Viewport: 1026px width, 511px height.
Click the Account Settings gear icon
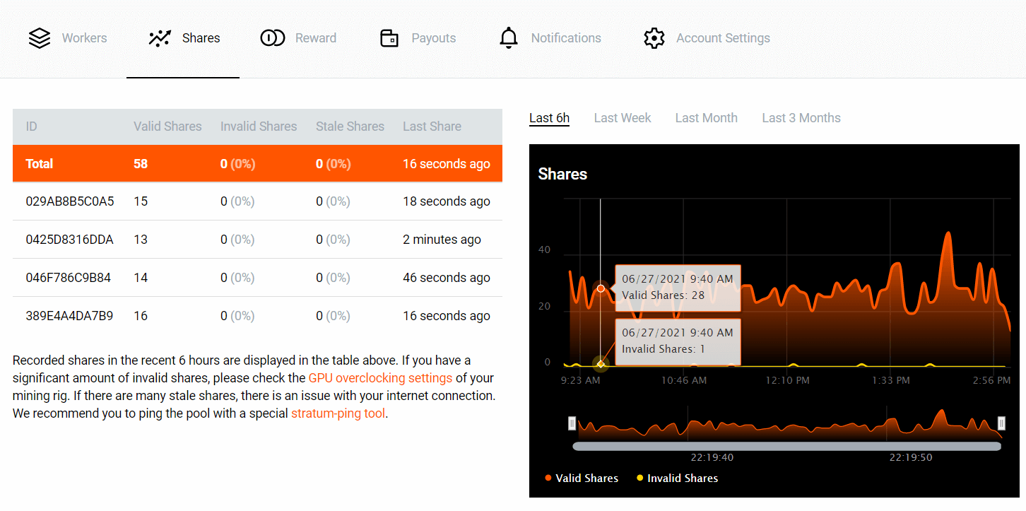pos(654,38)
